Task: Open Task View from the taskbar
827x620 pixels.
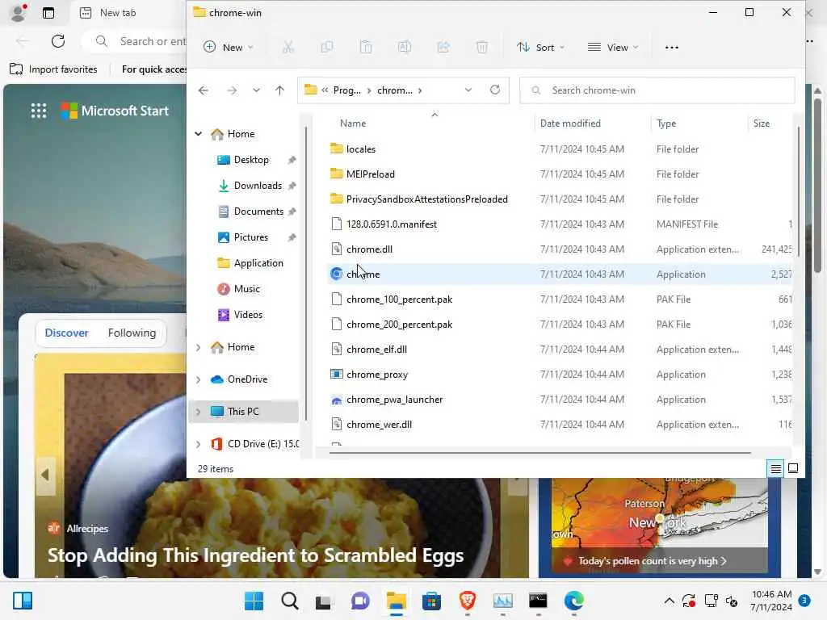Action: pos(323,601)
